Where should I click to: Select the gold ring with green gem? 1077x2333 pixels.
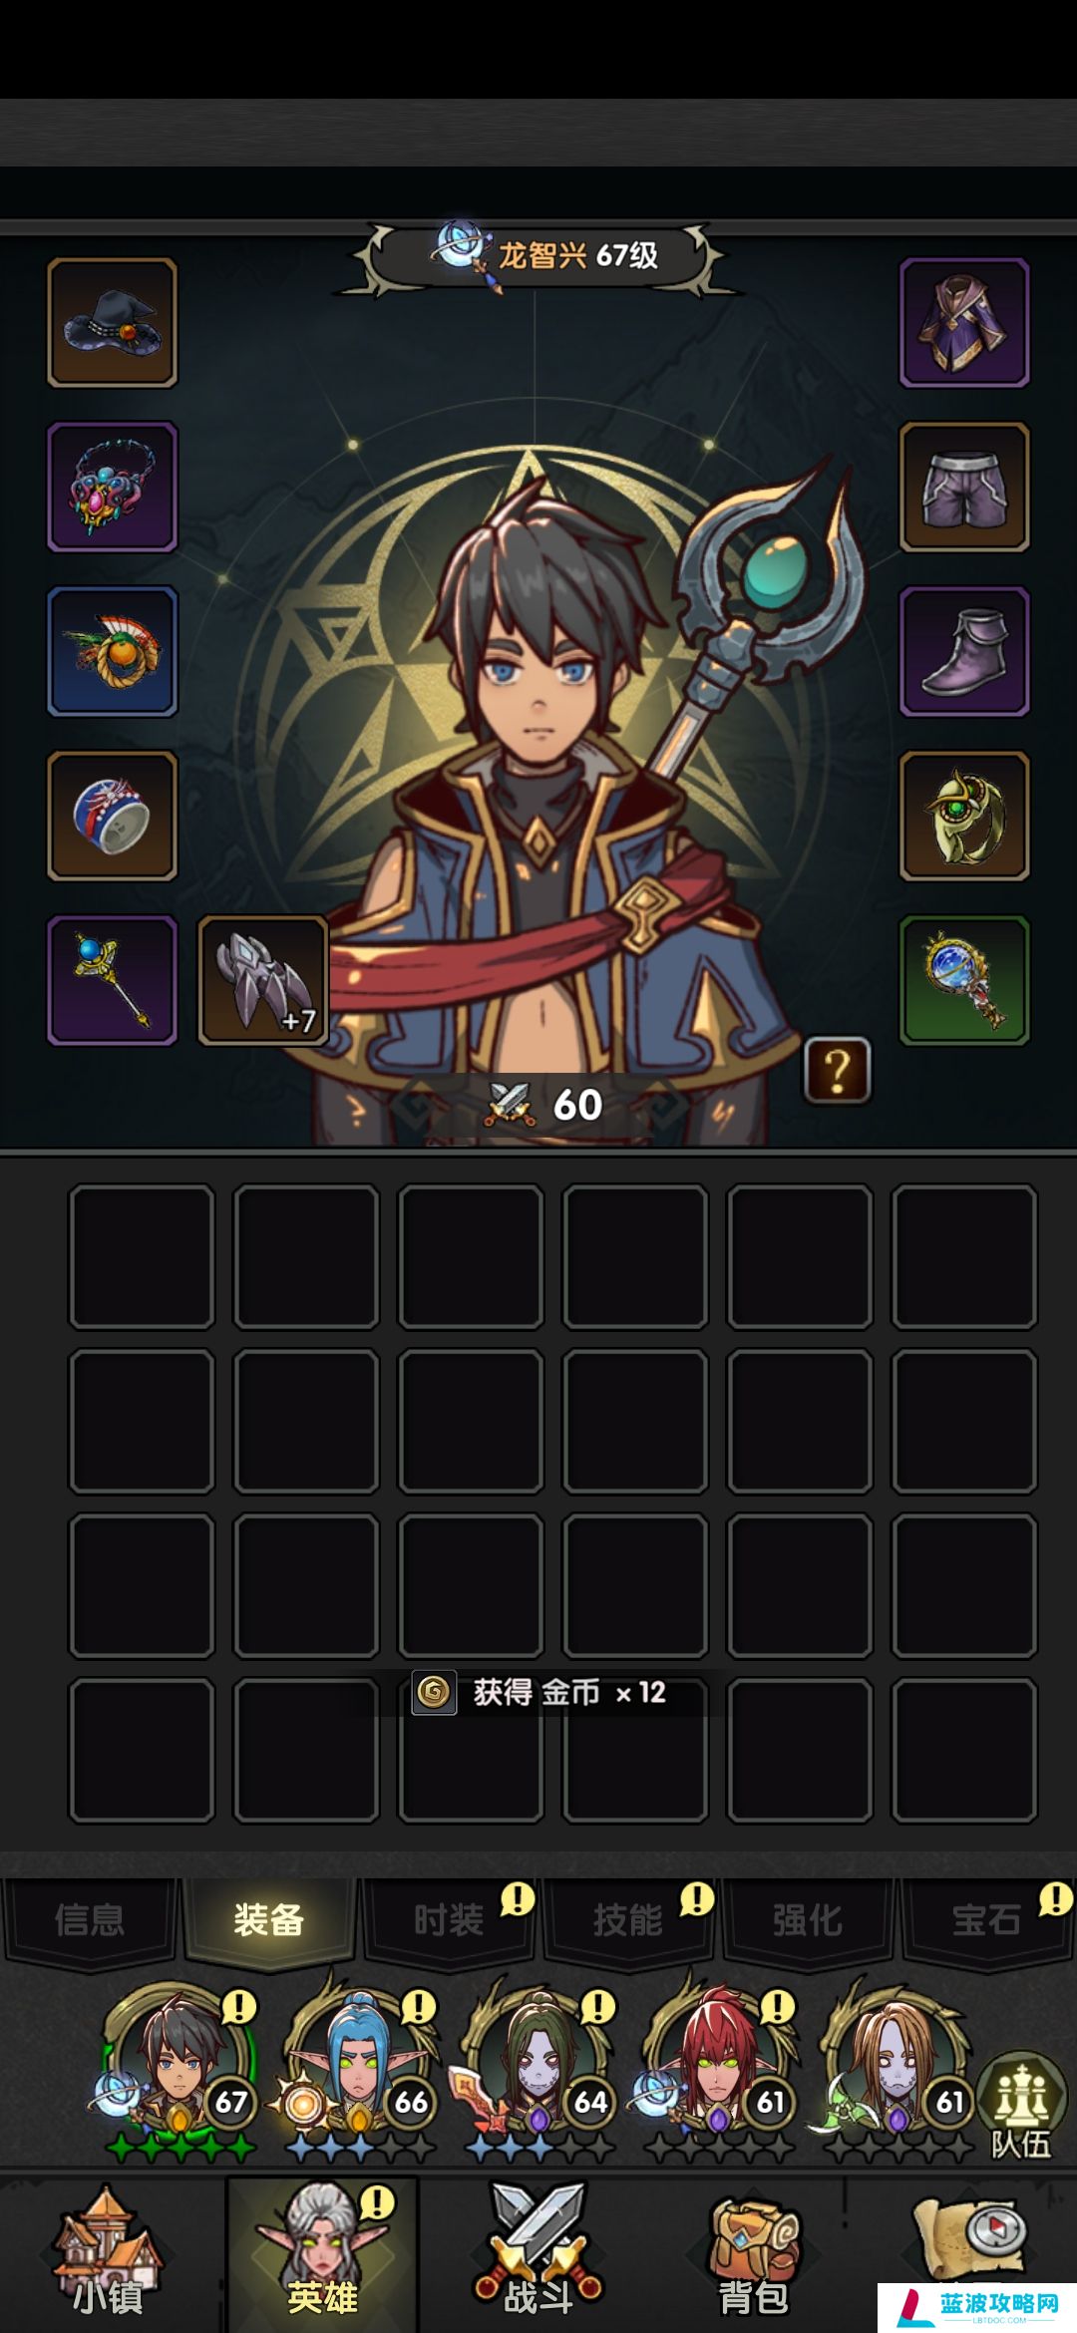[964, 816]
